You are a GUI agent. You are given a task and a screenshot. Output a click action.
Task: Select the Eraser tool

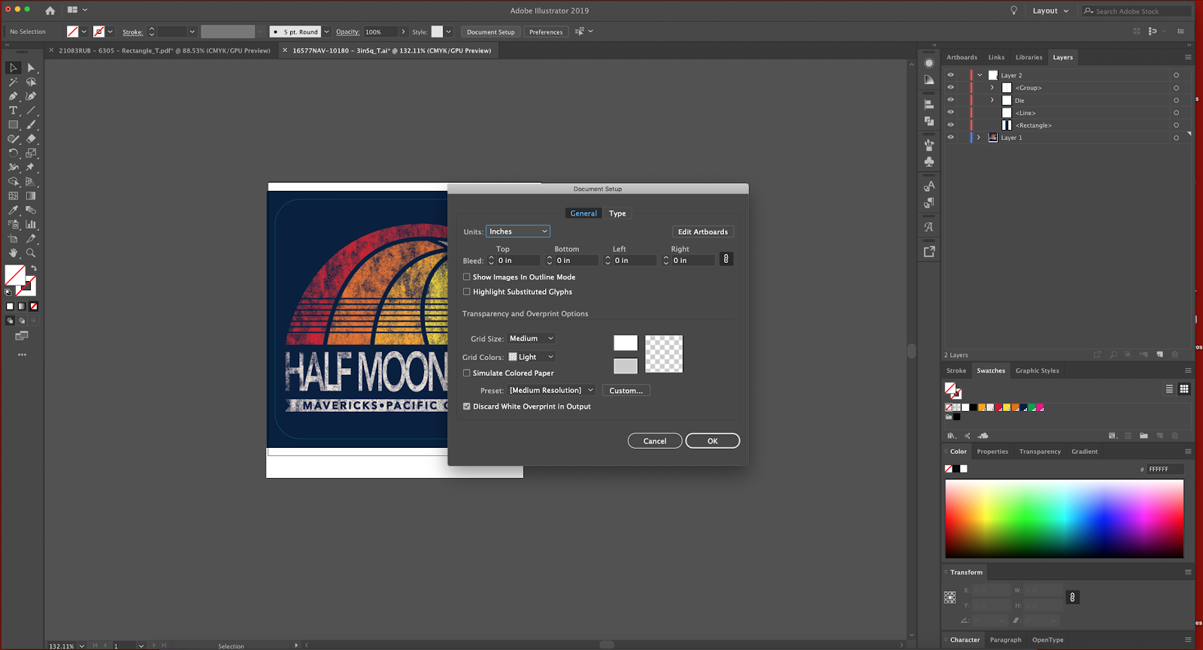pos(31,139)
